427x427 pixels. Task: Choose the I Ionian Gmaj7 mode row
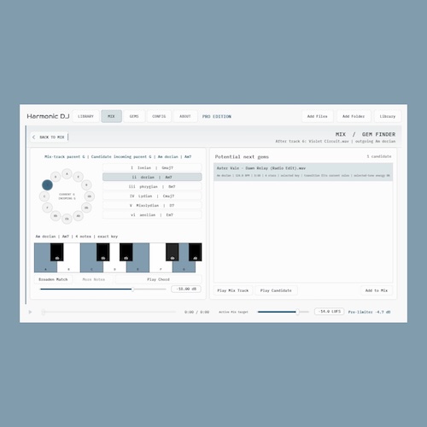coord(152,167)
